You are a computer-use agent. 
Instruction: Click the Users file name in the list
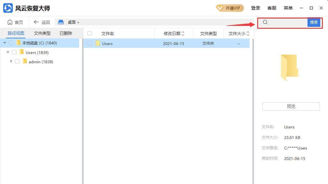pos(107,43)
